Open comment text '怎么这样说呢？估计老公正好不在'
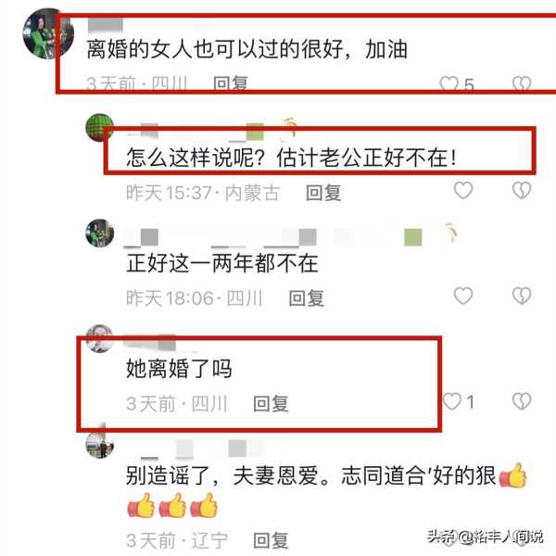 pos(292,158)
